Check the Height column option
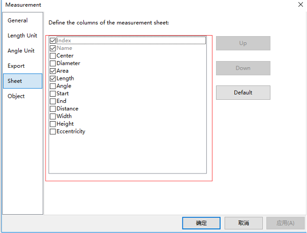Viewport: 307px width, 233px height. (x=53, y=124)
